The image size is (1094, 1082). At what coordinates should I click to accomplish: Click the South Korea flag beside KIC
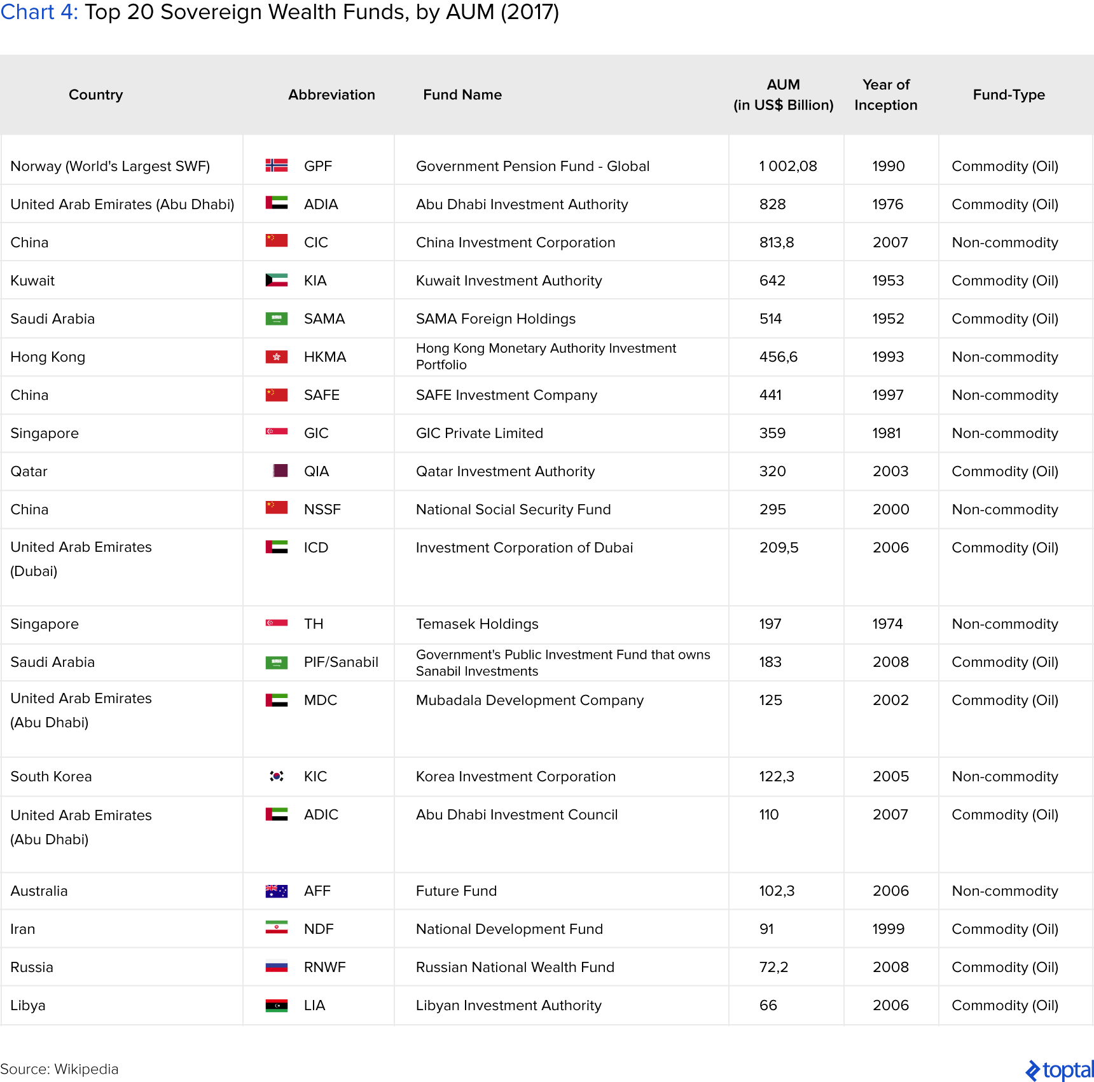point(276,776)
